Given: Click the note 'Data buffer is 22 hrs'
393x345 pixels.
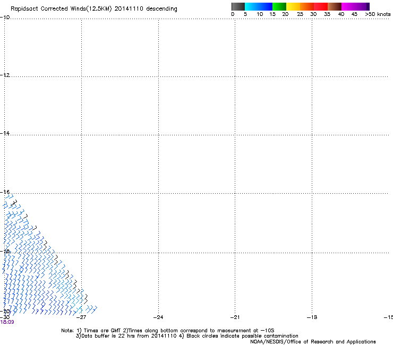Looking at the screenshot, I should pyautogui.click(x=107, y=336).
